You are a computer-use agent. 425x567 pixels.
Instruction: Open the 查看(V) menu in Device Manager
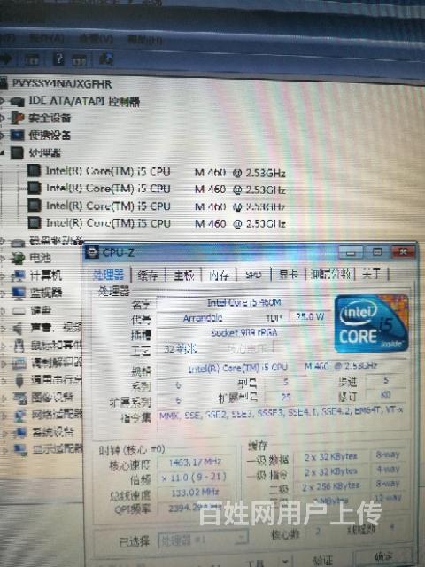(x=96, y=39)
